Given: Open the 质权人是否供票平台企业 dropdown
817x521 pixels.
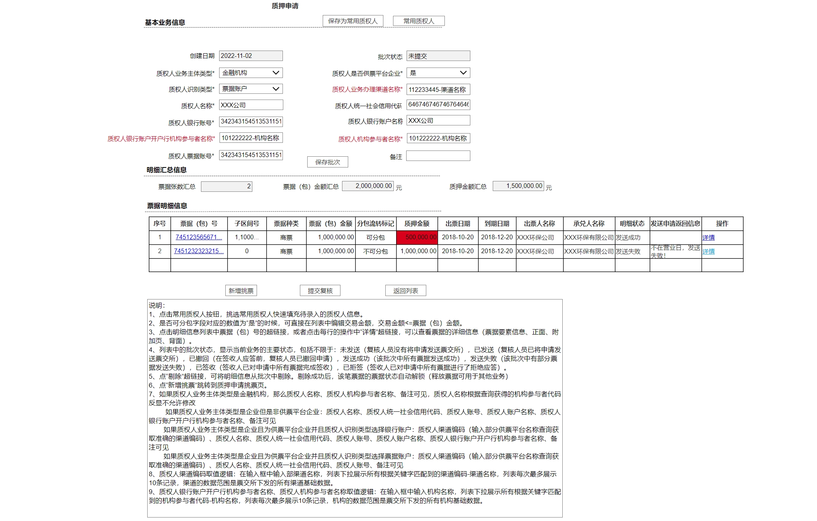Looking at the screenshot, I should [438, 73].
